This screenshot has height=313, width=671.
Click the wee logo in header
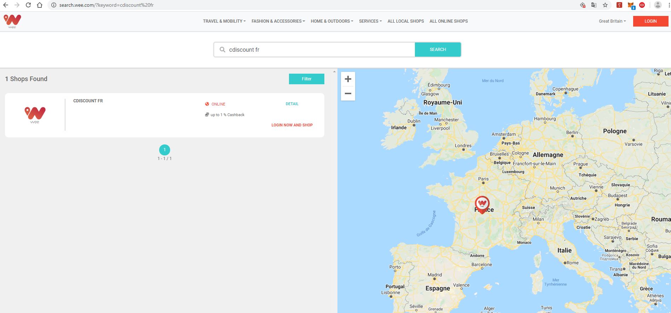click(12, 21)
